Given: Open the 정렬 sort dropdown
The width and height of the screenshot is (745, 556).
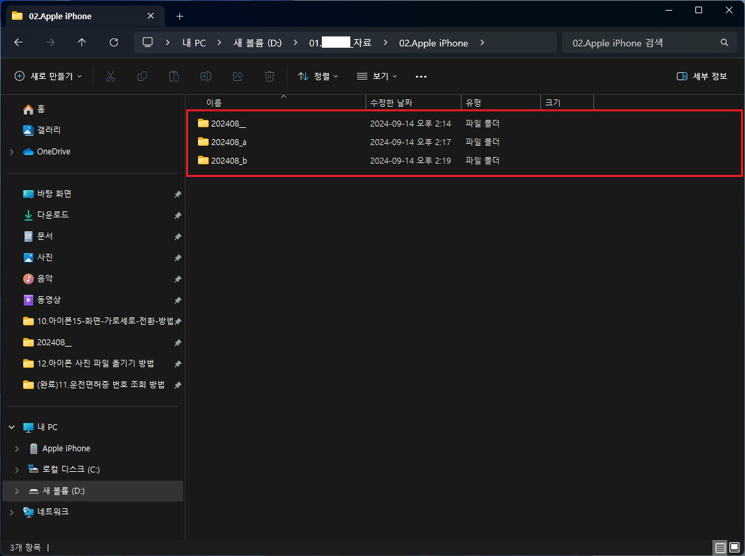Looking at the screenshot, I should [318, 76].
